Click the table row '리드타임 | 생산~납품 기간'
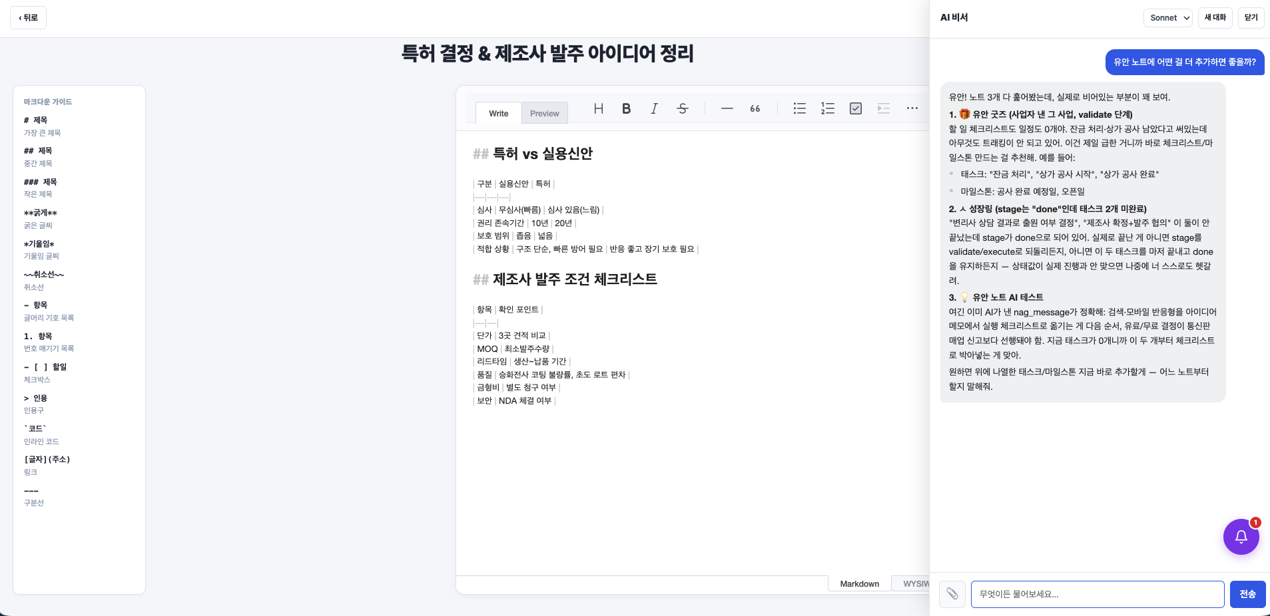The width and height of the screenshot is (1270, 616). point(522,362)
